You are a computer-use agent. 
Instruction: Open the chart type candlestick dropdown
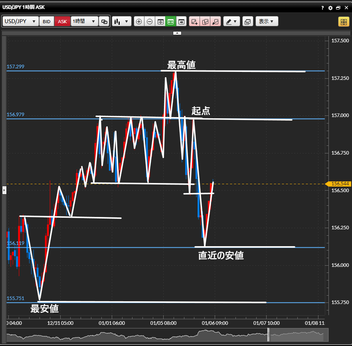point(122,22)
